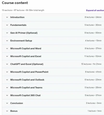Click the Bonus row's 1 lecture text
The width and height of the screenshot is (104, 115).
[92, 111]
